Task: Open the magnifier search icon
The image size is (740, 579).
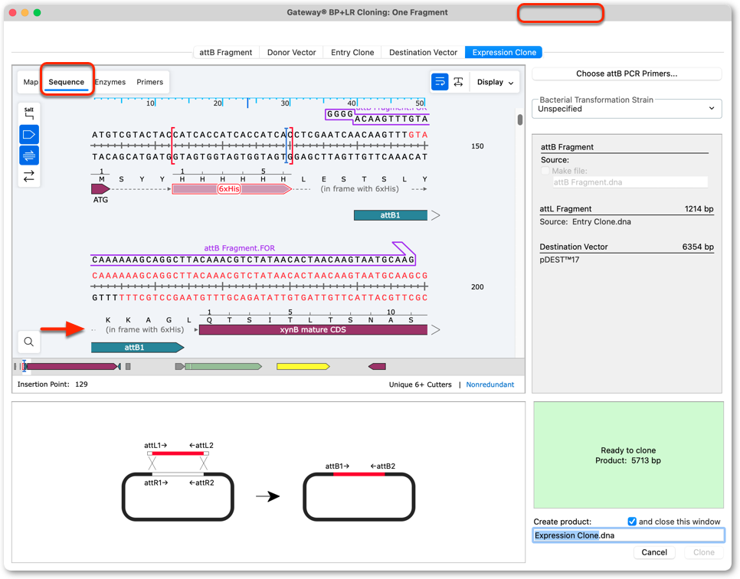Action: click(x=29, y=342)
